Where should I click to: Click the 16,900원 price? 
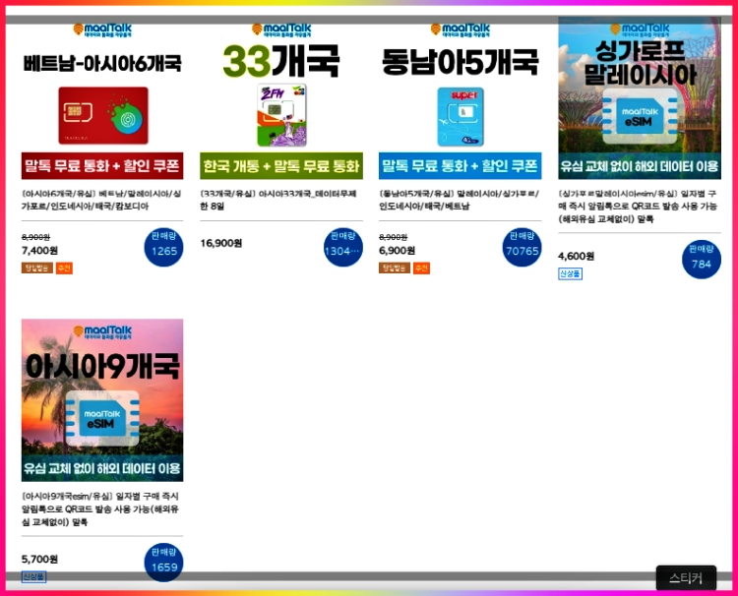[x=221, y=243]
